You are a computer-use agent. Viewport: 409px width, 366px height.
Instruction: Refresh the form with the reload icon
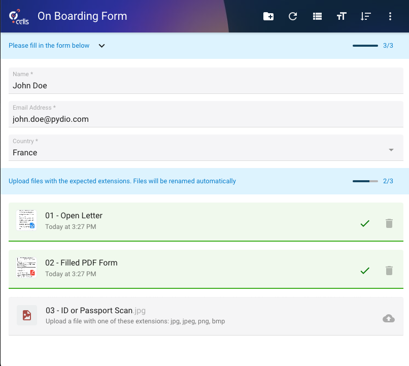[293, 16]
